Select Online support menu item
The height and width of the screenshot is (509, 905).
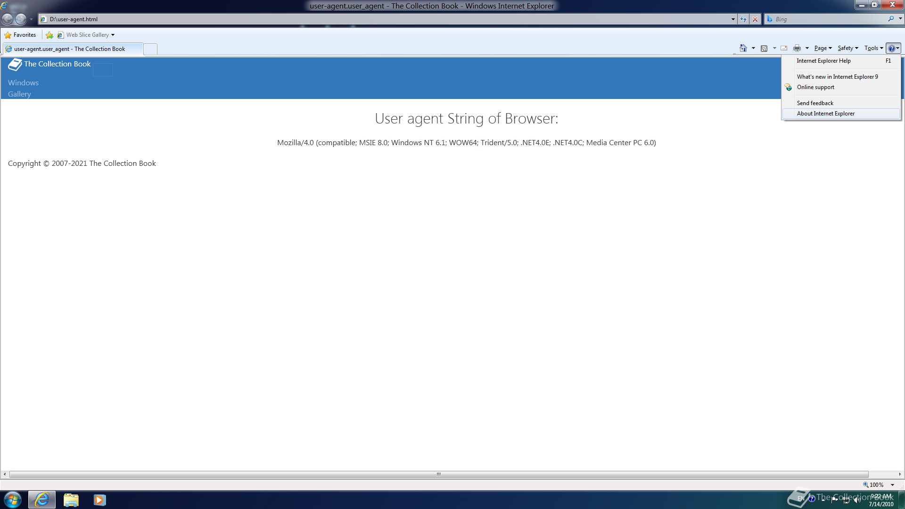pyautogui.click(x=815, y=87)
